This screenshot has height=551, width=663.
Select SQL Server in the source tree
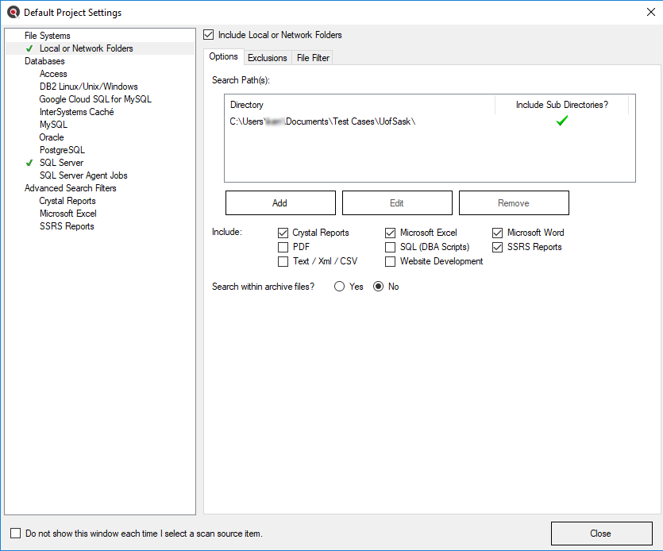click(61, 163)
